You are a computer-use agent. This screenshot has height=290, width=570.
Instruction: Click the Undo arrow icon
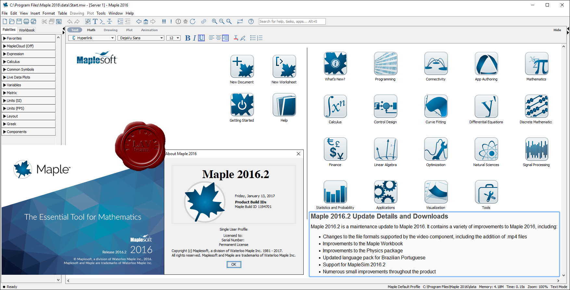tap(70, 21)
